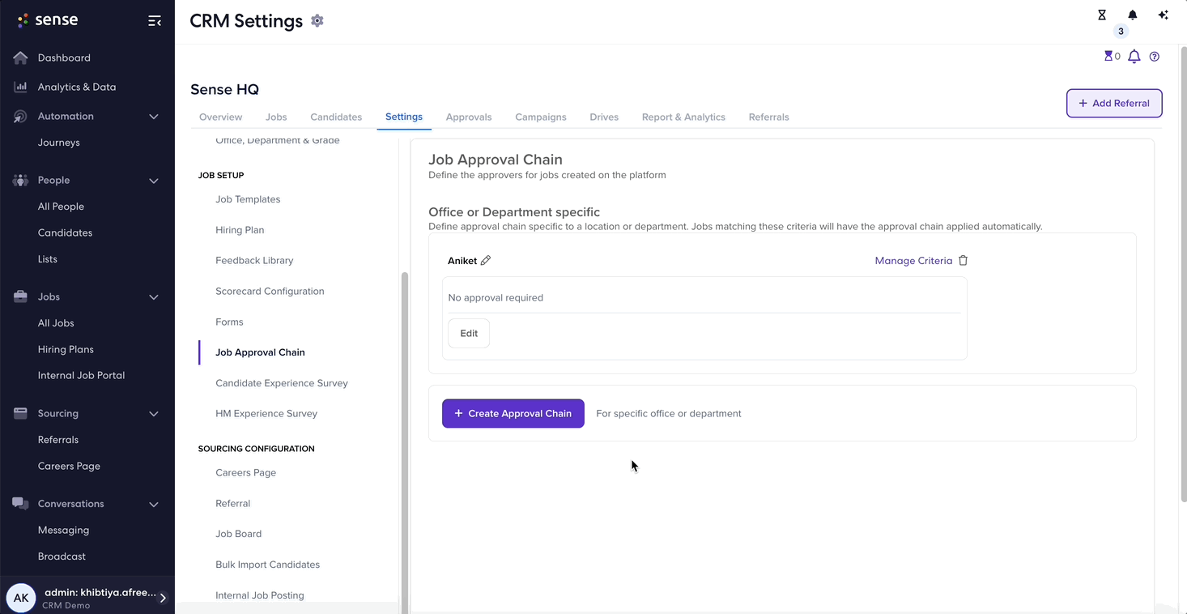This screenshot has width=1187, height=614.
Task: Click the hourglass counter showing 0
Action: point(1113,56)
